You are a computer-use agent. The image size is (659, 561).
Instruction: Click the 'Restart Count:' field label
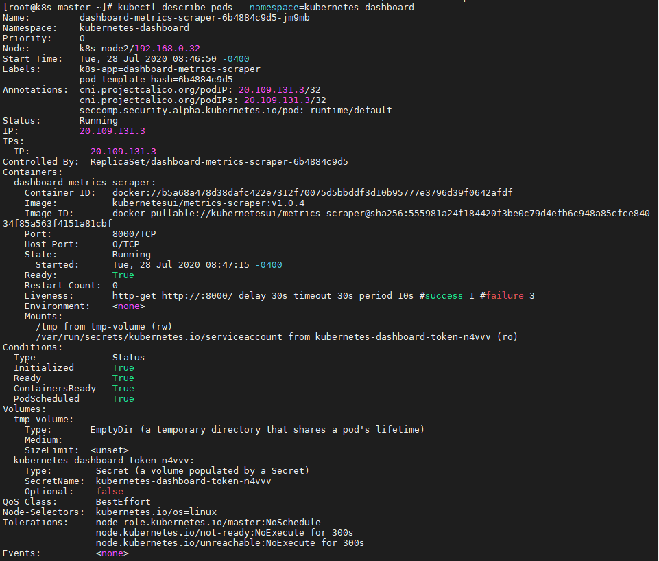tap(62, 286)
